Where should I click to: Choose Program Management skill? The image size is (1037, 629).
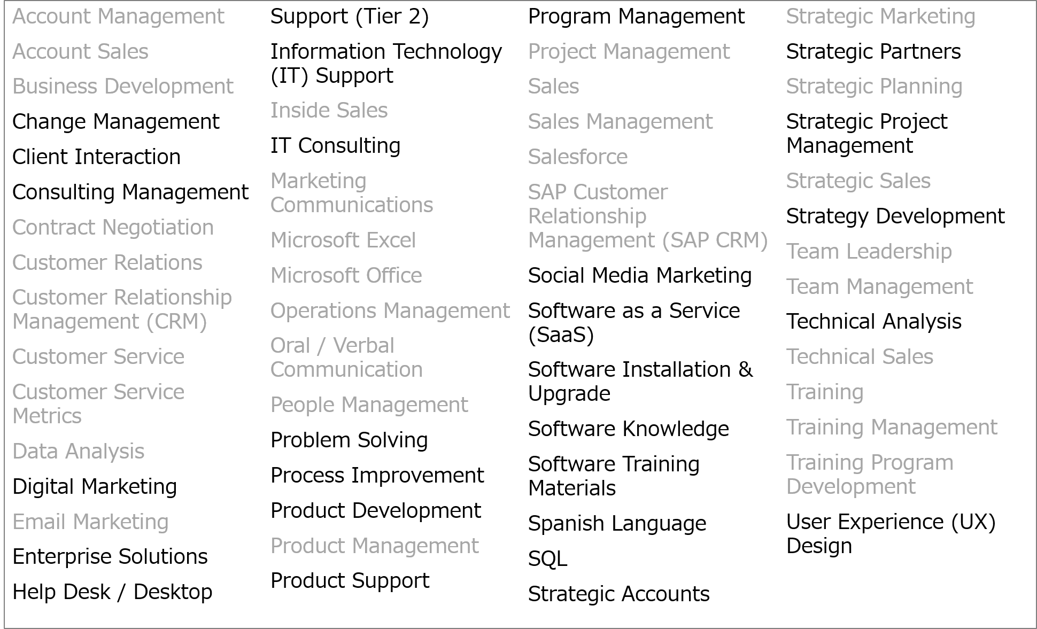coord(636,17)
